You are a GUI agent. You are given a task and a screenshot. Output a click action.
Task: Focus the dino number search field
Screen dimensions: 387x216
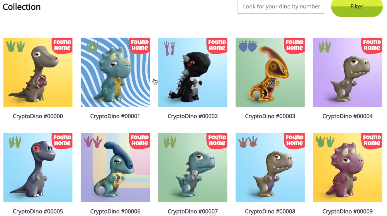tap(281, 6)
